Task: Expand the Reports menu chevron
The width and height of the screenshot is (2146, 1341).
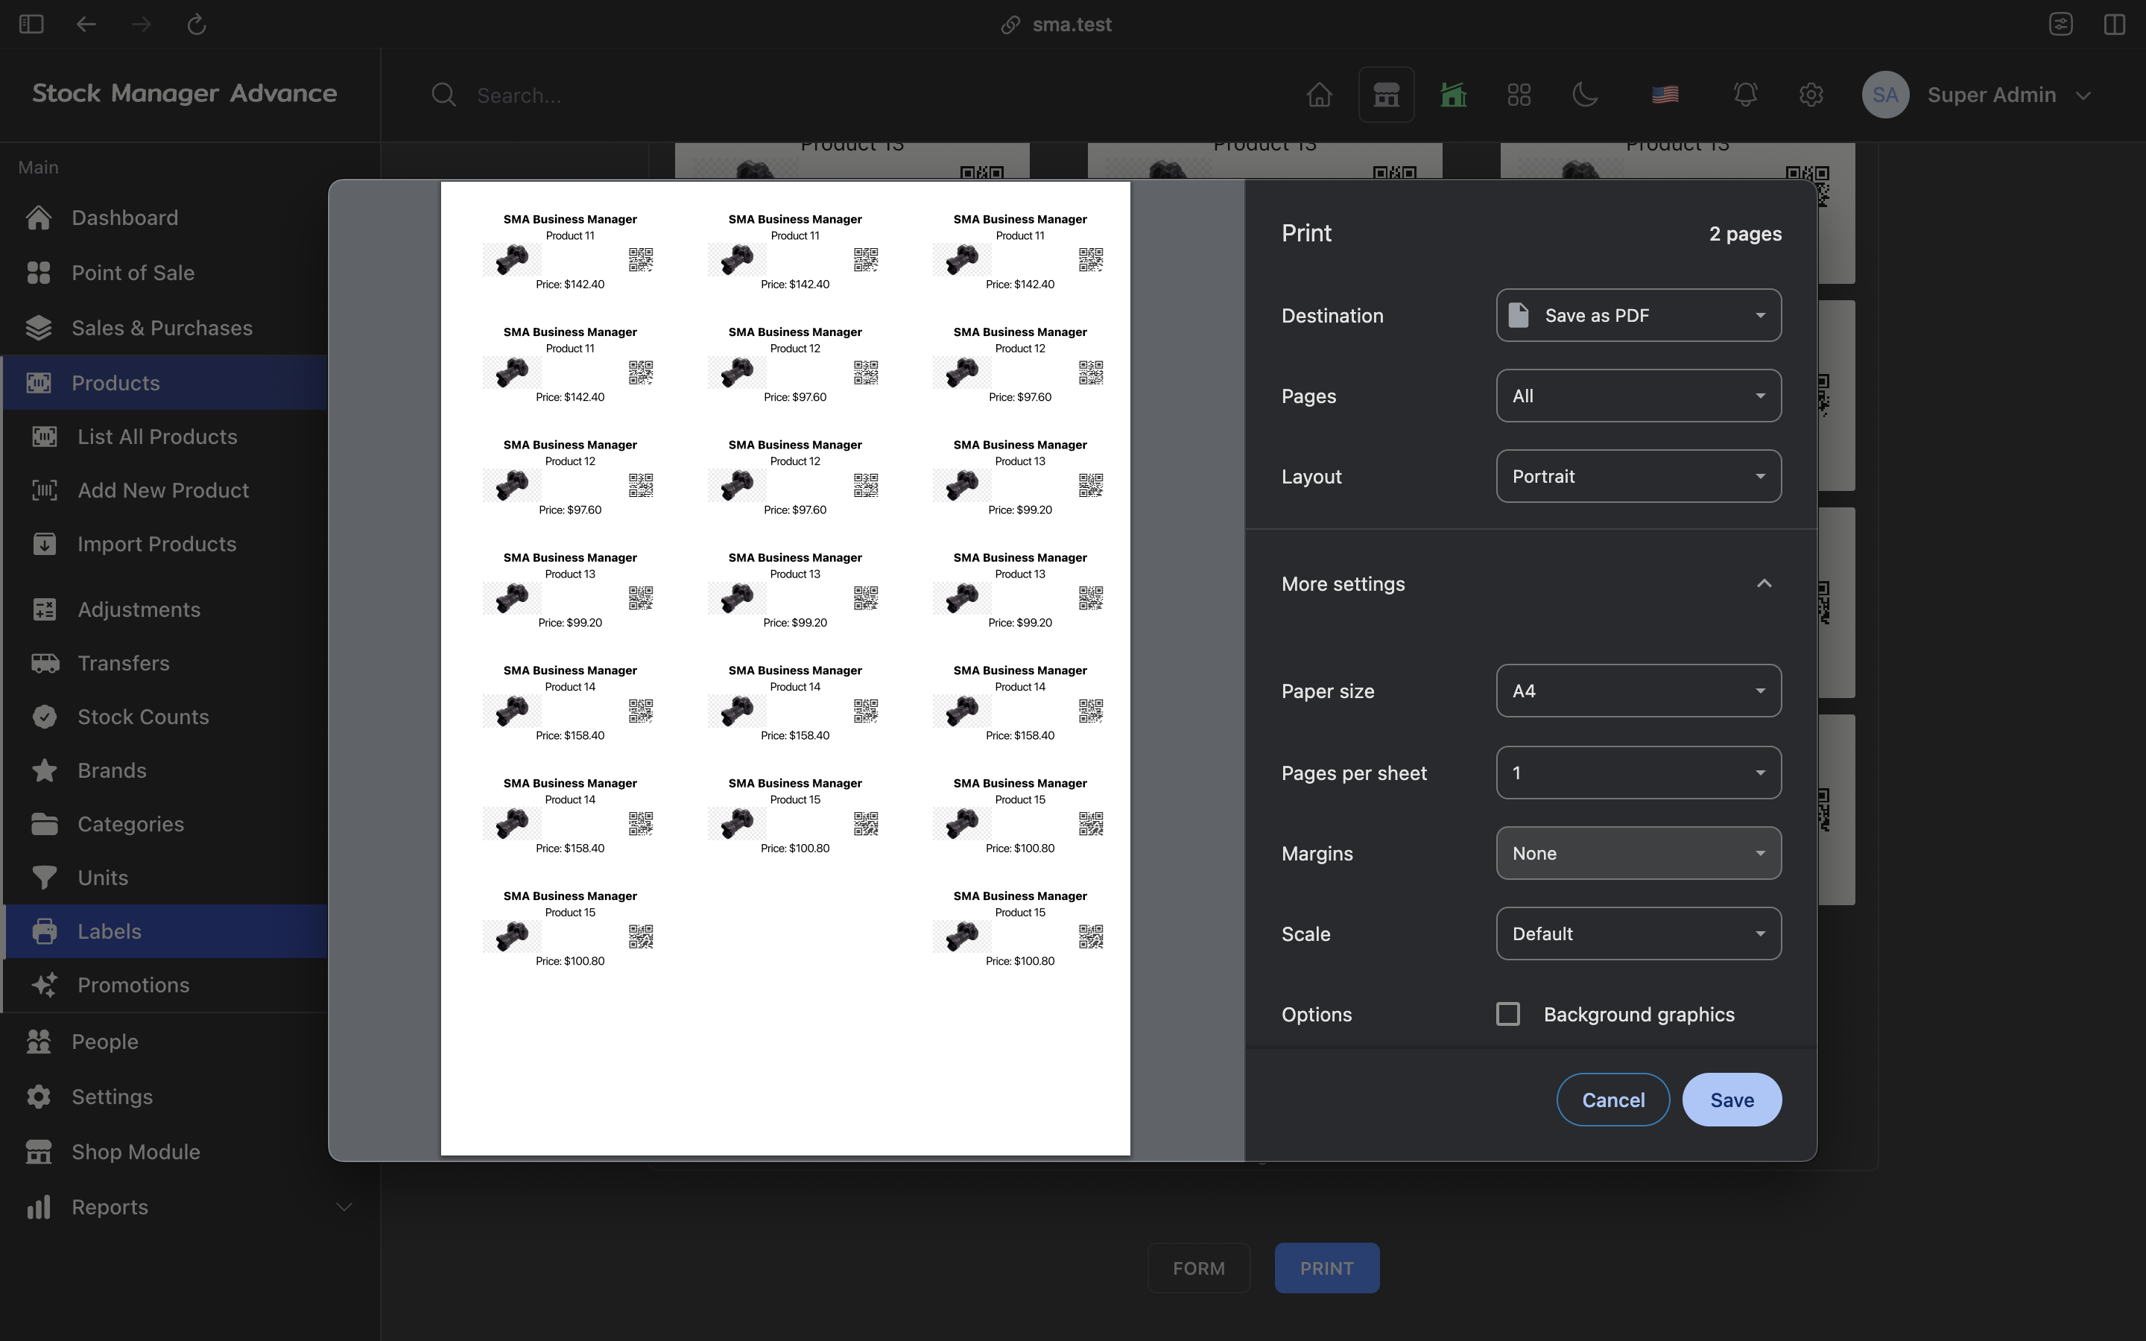Action: point(344,1207)
